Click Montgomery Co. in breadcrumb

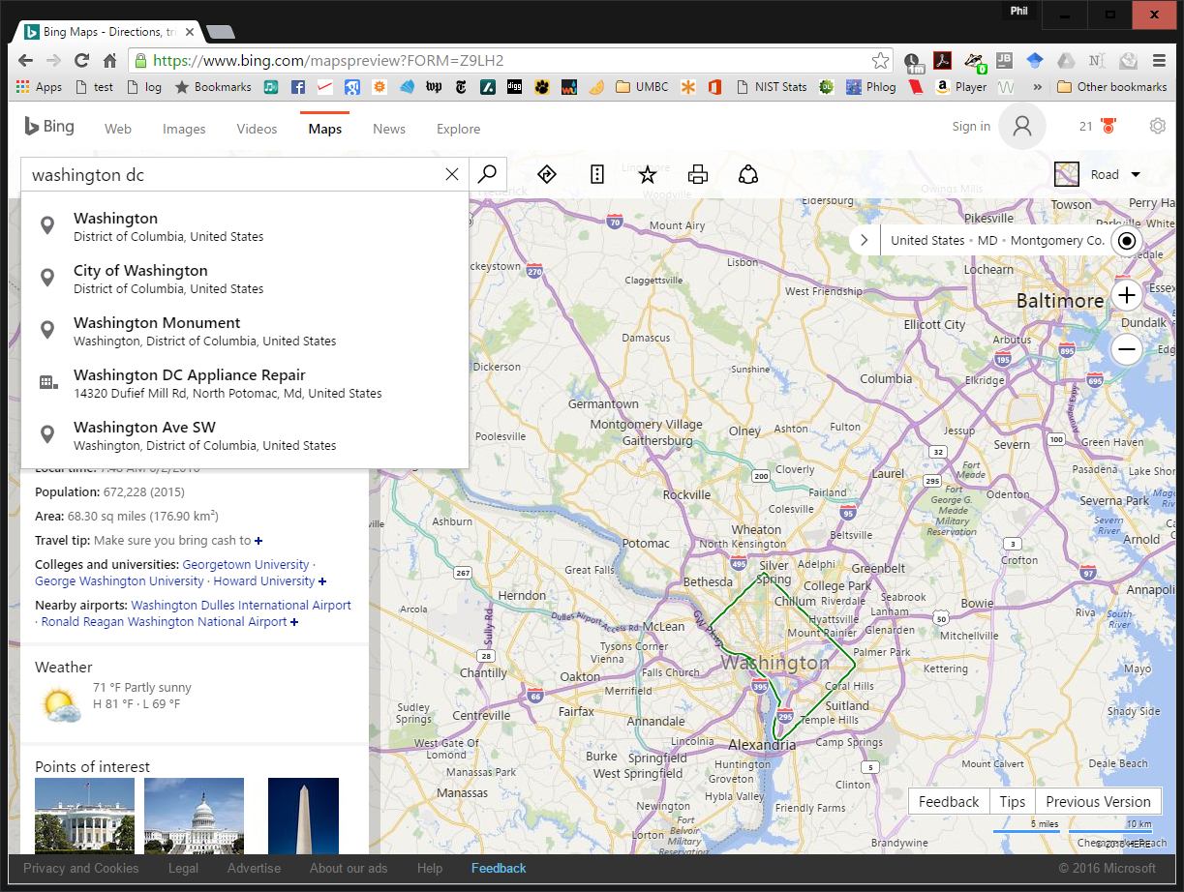pos(1058,241)
